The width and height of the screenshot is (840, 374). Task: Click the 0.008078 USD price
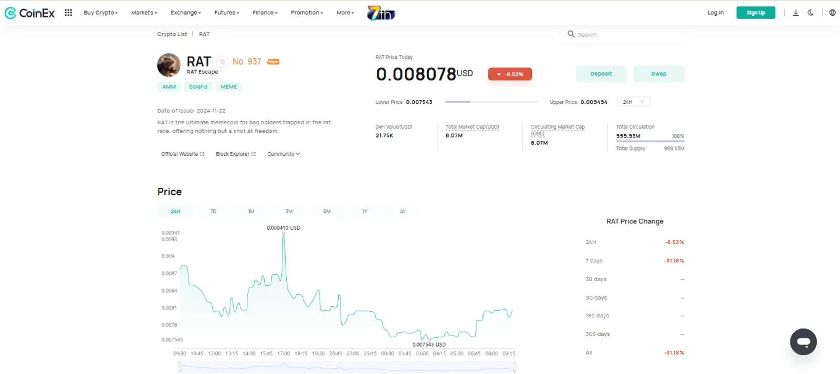(424, 74)
